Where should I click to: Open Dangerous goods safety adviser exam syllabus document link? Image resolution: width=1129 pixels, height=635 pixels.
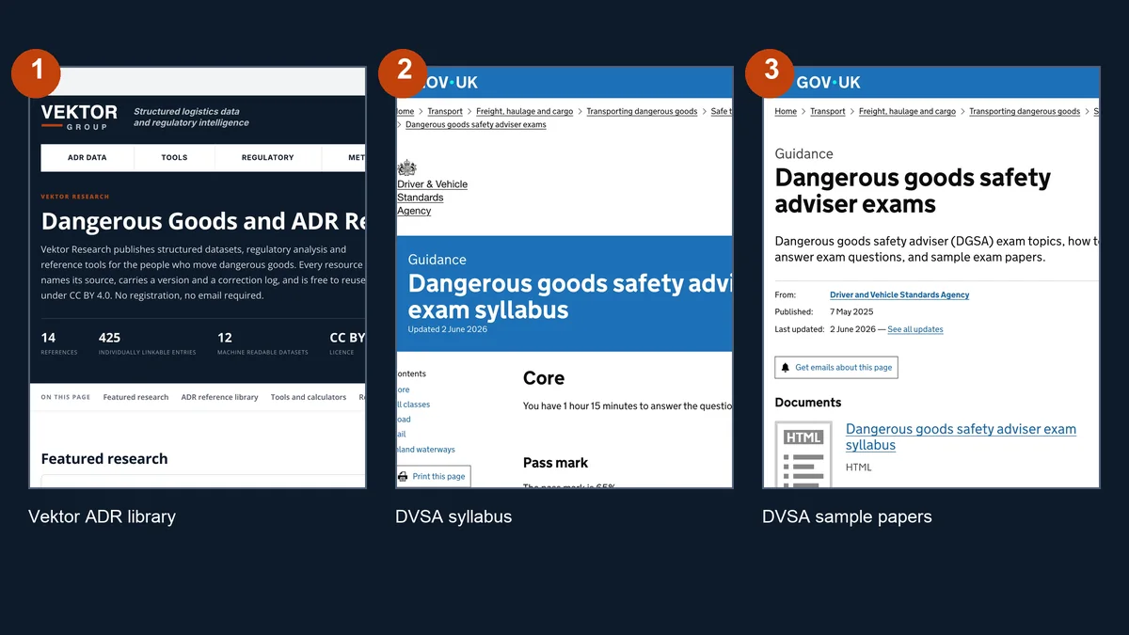coord(961,437)
